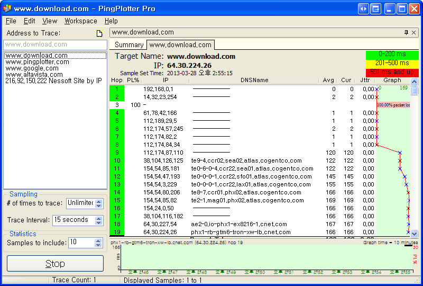Viewport: 423px width, 286px height.
Task: Click DNS name te8-7.ccr01.phx02.atlas.cogentco.com
Action: point(246,192)
